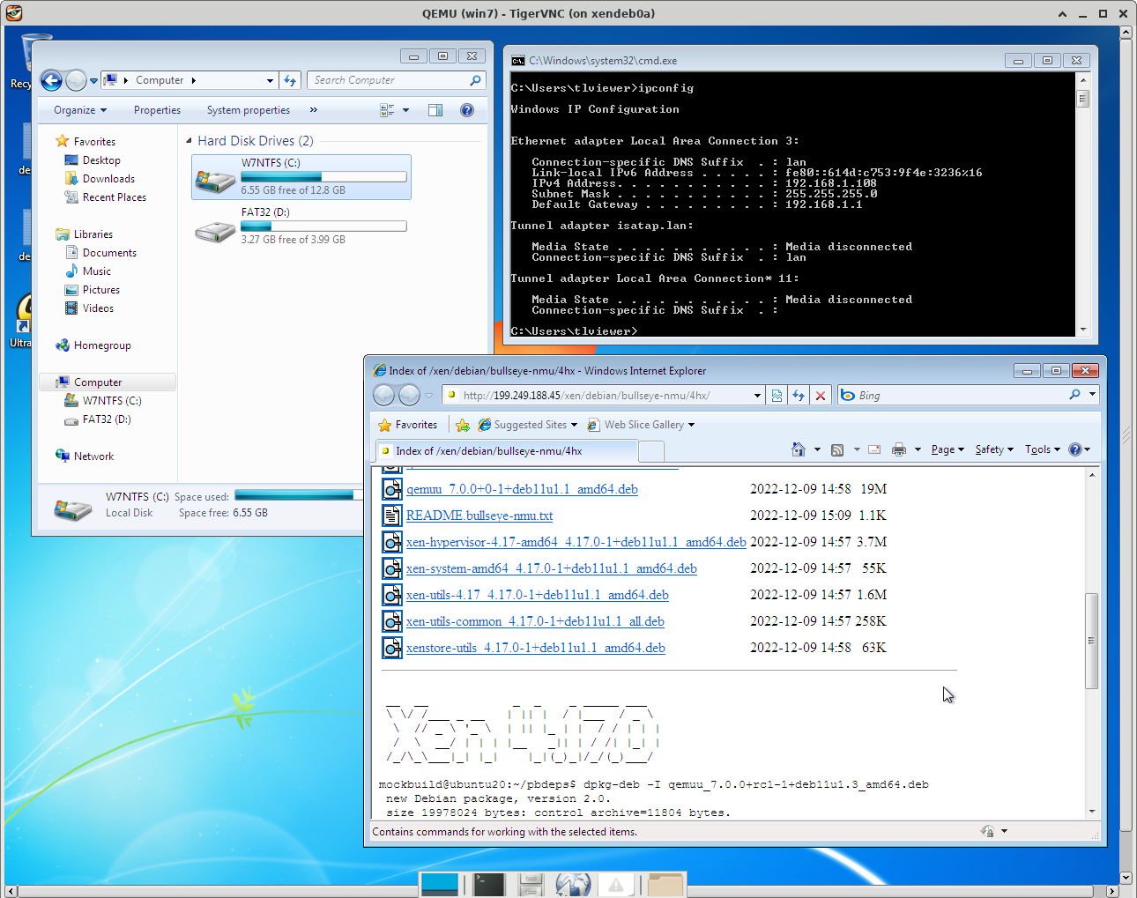
Task: Open the folder icon in bottom panel
Action: [665, 885]
